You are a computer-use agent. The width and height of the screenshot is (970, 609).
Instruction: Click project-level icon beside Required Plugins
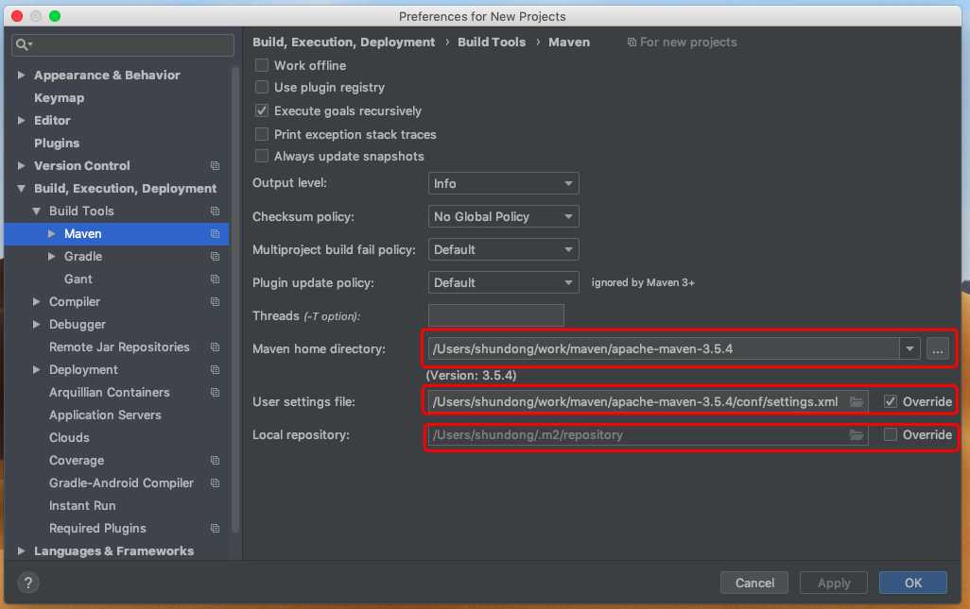[x=215, y=528]
